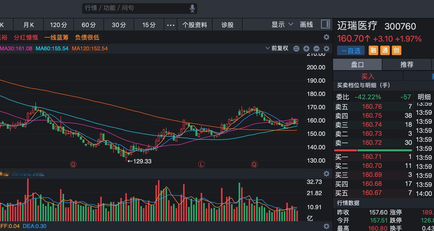Click the 分红慷慨 tag
434x231 pixels.
pyautogui.click(x=26, y=37)
